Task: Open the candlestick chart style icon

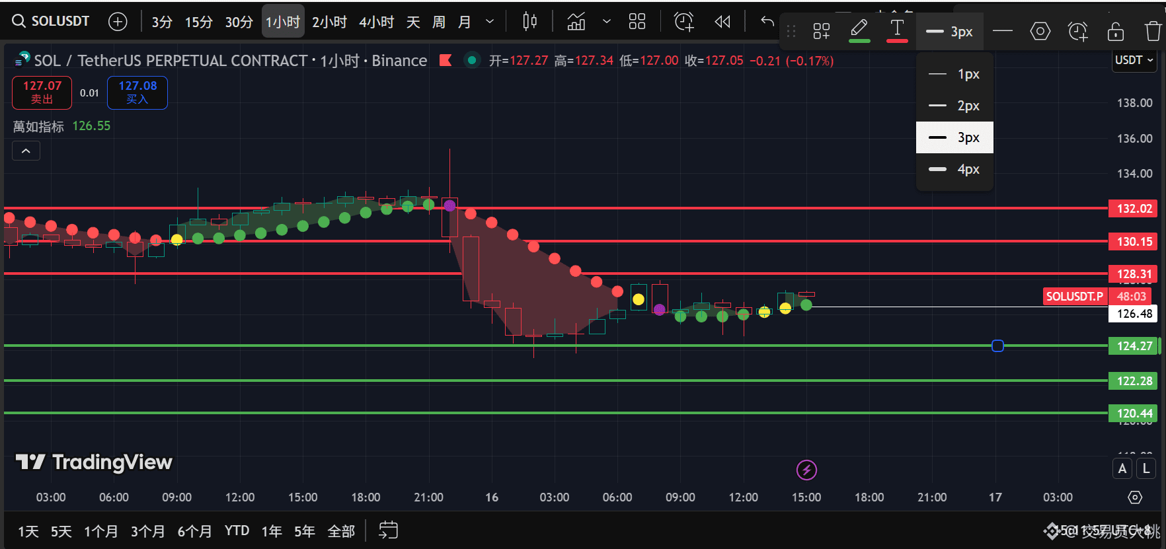Action: [x=529, y=22]
